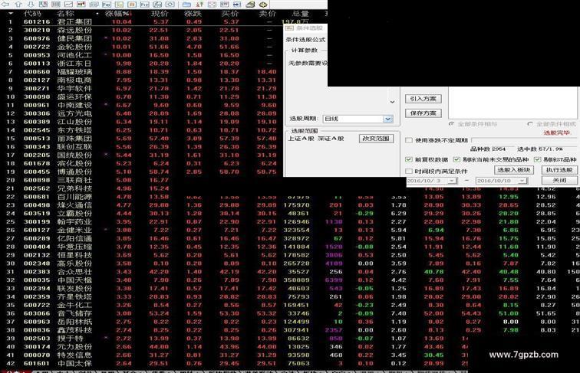Select stock row 600389 江山股份
Image resolution: width=580 pixels, height=373 pixels.
click(142, 122)
